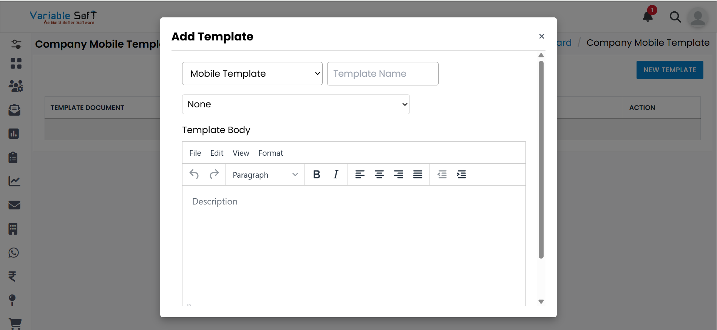
Task: Open the bar chart reports sidebar icon
Action: 14,133
